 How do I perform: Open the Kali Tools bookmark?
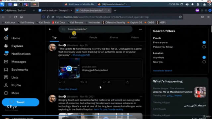point(43,22)
